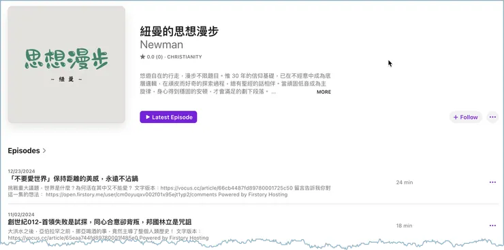Screen dimensions: 504x250
Task: Open the Episodes list chevron
Action: click(x=44, y=151)
